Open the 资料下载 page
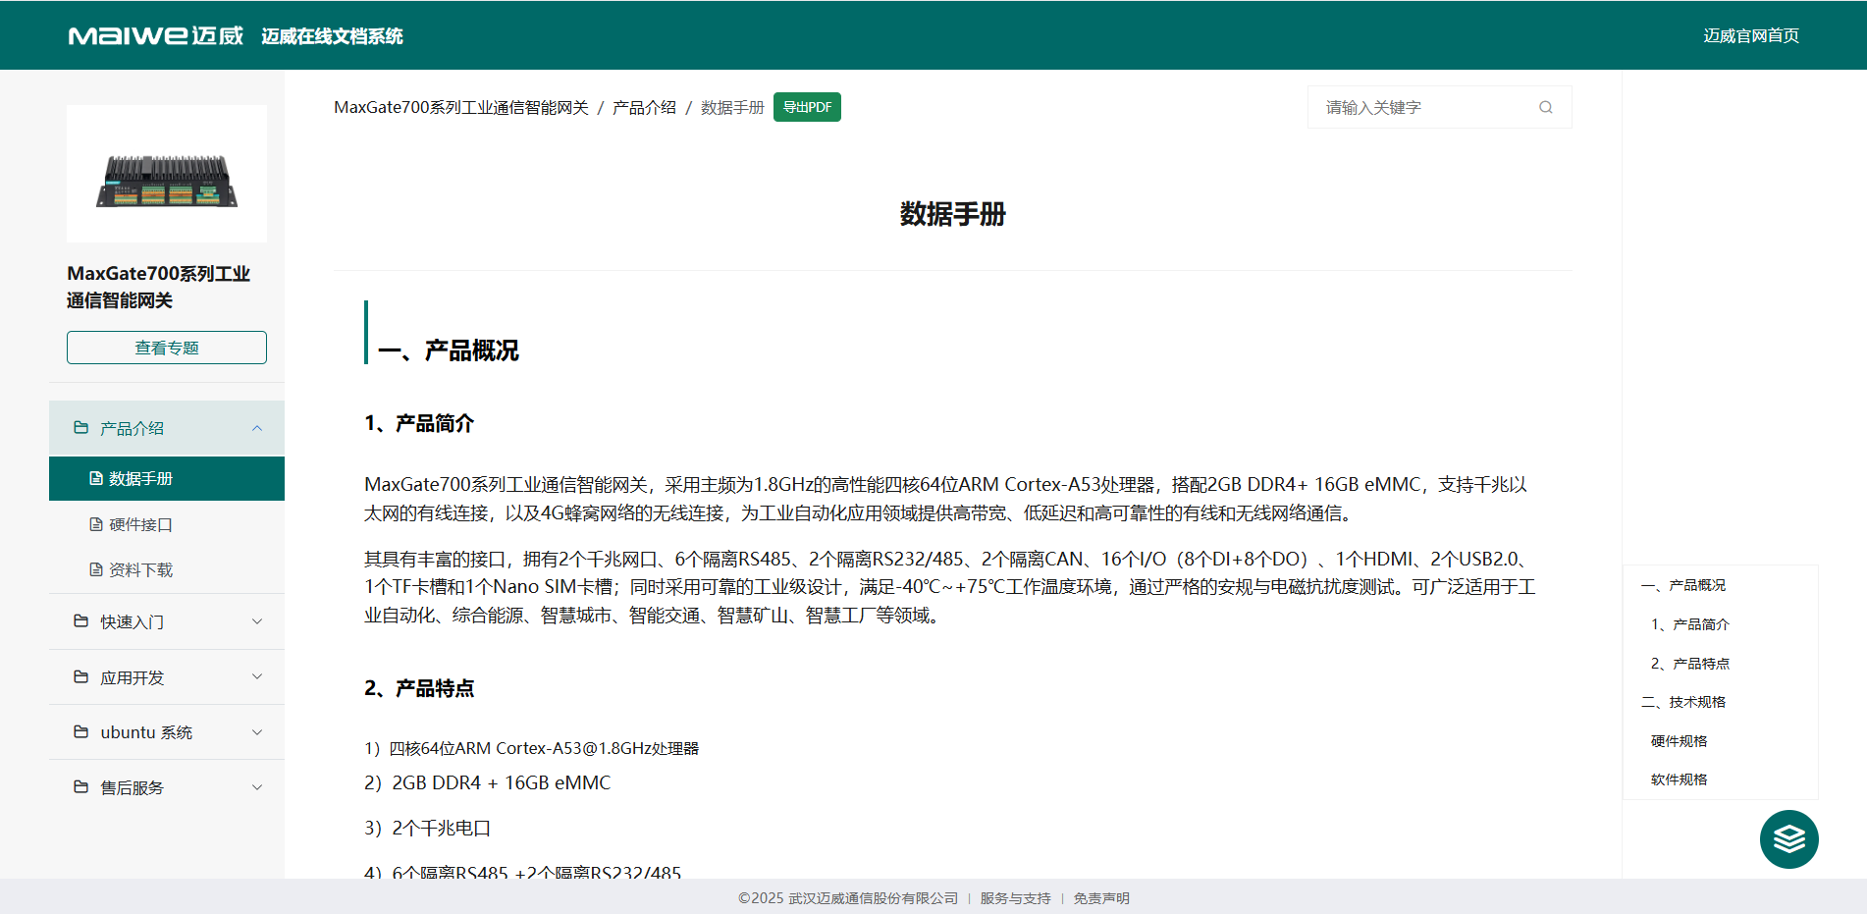The width and height of the screenshot is (1867, 914). click(x=167, y=569)
